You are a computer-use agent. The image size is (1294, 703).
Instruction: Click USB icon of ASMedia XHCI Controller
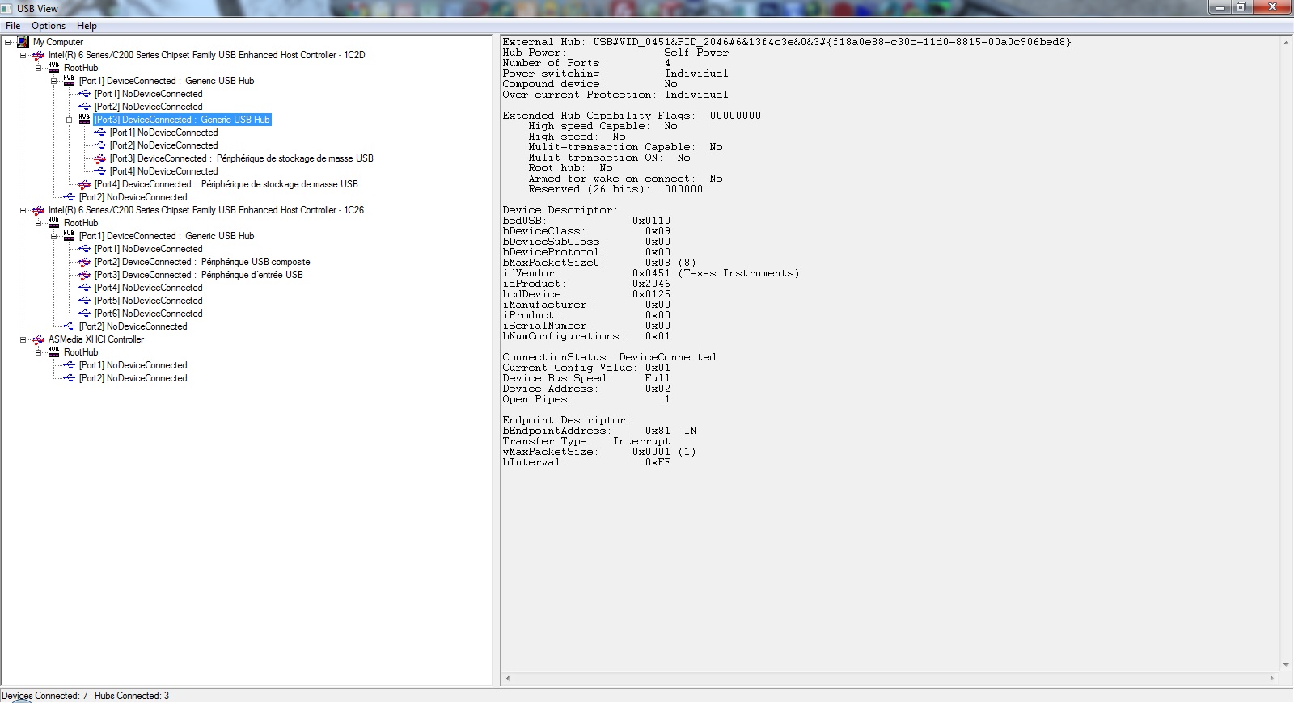coord(39,339)
